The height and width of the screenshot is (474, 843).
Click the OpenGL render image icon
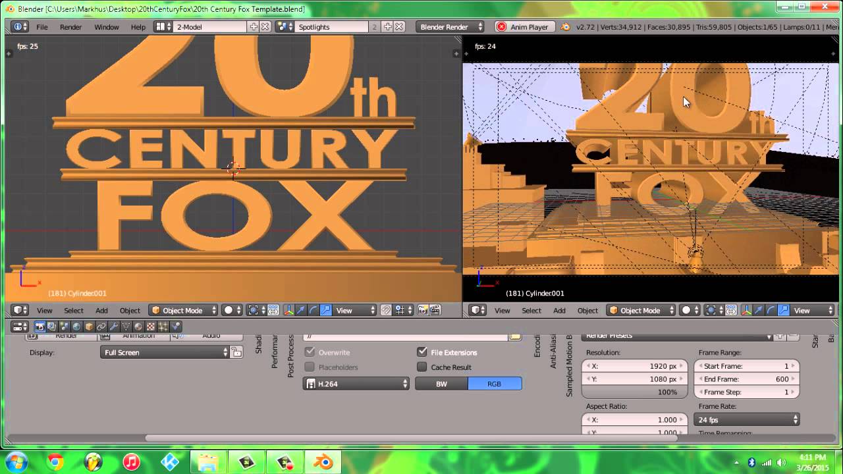coord(423,310)
